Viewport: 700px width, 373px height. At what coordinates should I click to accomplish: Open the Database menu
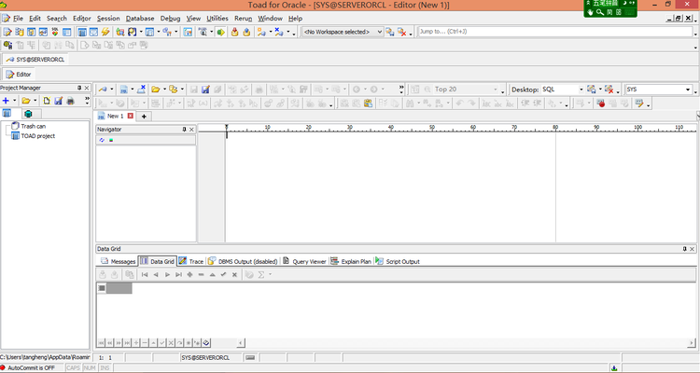click(x=140, y=18)
